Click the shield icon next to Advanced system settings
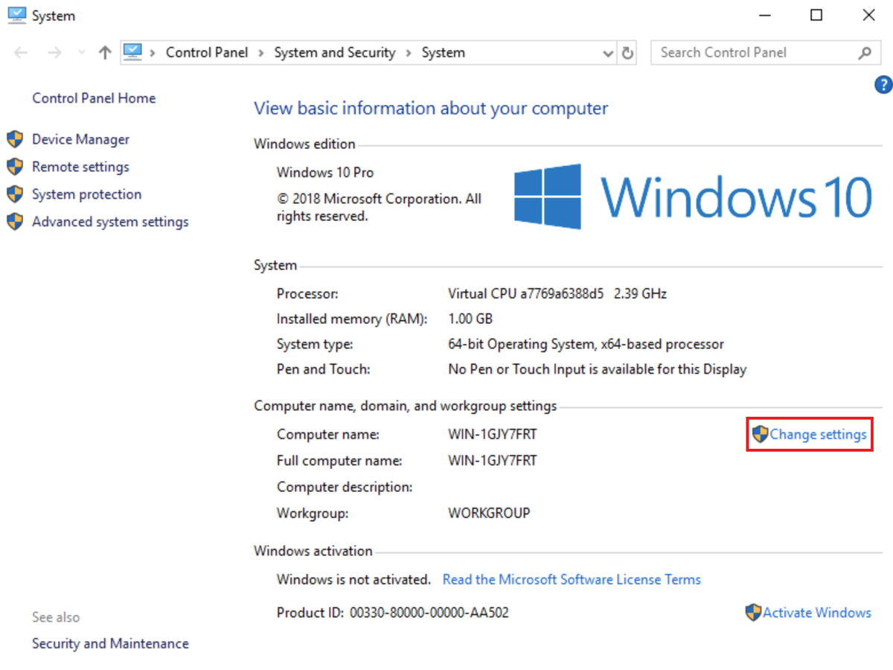The width and height of the screenshot is (893, 670). click(x=15, y=222)
